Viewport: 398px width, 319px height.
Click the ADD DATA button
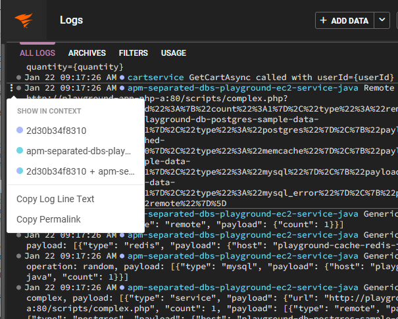pyautogui.click(x=345, y=20)
